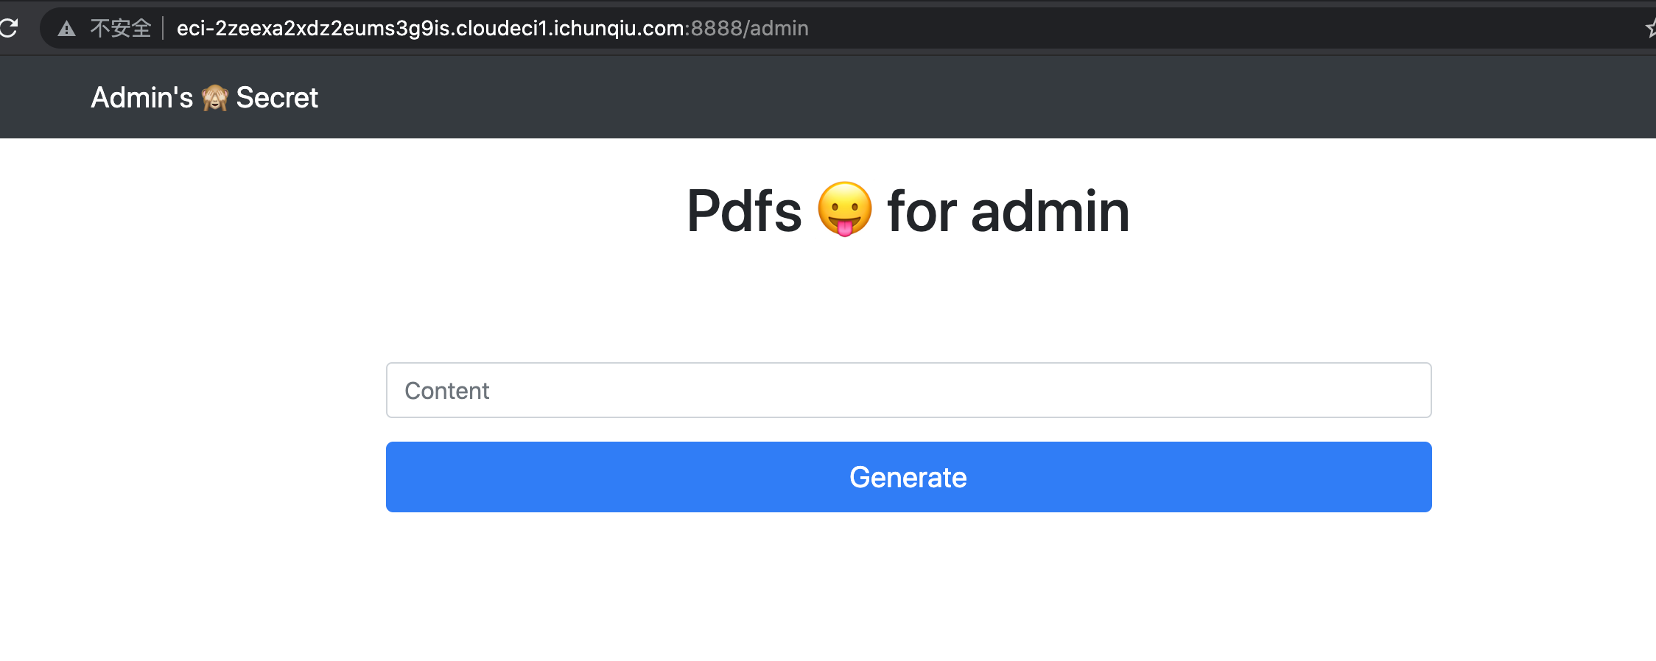Screen dimensions: 1656x661
Task: Click the see-no-evil monkey emoji in the navbar
Action: [214, 98]
